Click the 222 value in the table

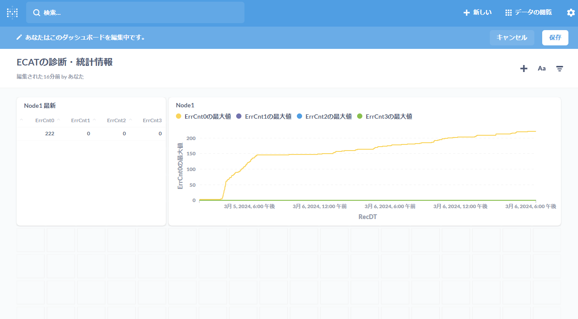pyautogui.click(x=50, y=134)
